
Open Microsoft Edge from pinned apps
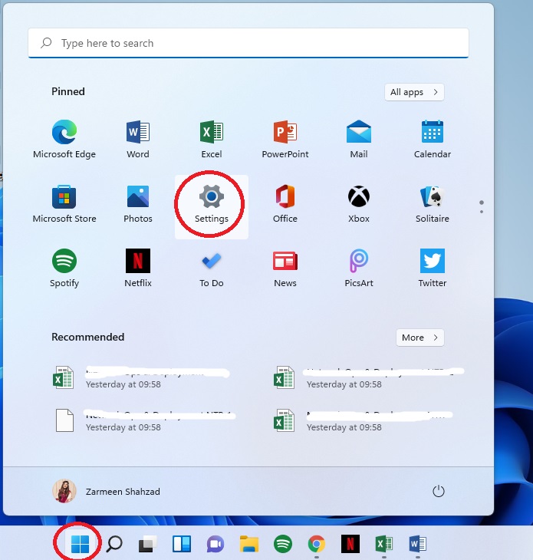(x=64, y=140)
